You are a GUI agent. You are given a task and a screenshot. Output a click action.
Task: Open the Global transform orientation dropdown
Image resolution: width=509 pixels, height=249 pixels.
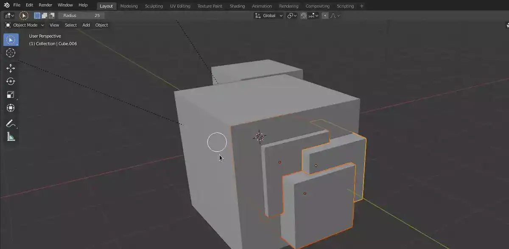click(x=269, y=16)
